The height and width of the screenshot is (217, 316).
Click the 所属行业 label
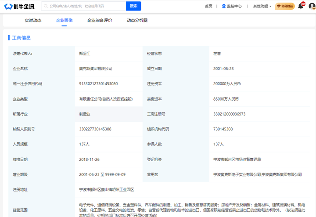(x=20, y=114)
